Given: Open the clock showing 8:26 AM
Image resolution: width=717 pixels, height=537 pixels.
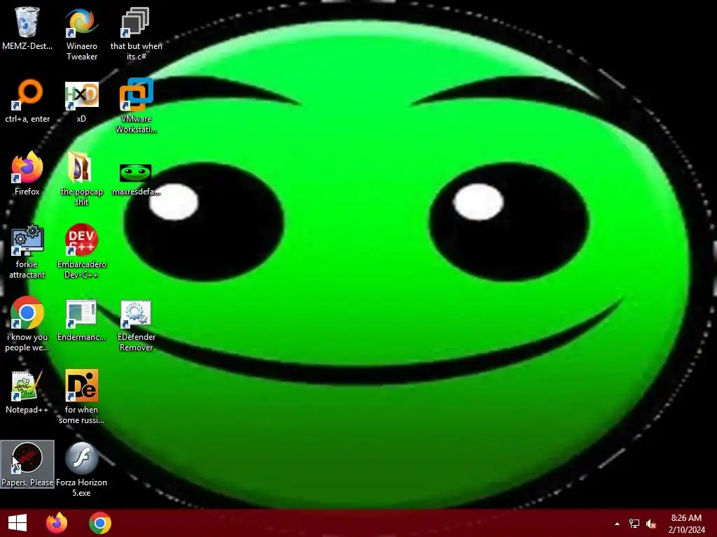Looking at the screenshot, I should (686, 524).
